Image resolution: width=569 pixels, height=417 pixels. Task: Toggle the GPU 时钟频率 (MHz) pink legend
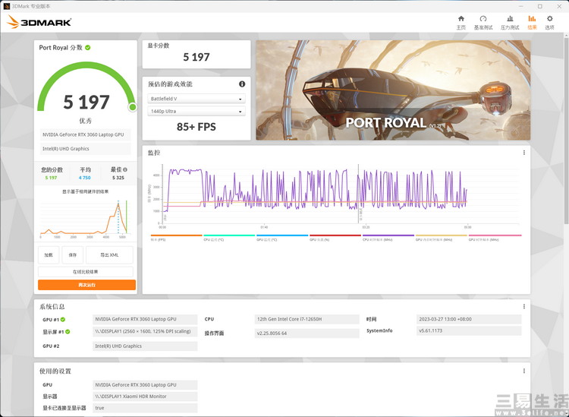coord(495,238)
